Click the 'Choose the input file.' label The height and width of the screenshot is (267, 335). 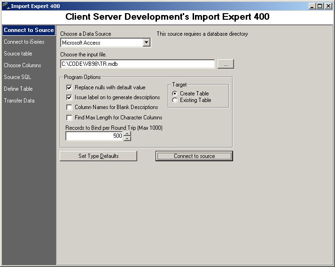83,55
